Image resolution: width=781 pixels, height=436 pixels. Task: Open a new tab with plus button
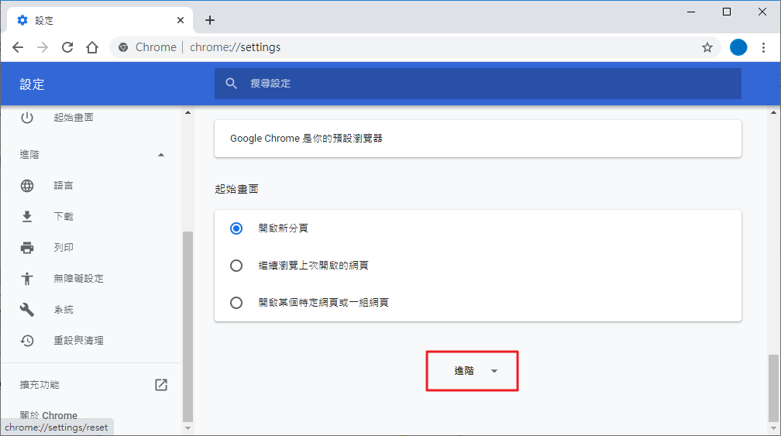click(x=210, y=20)
